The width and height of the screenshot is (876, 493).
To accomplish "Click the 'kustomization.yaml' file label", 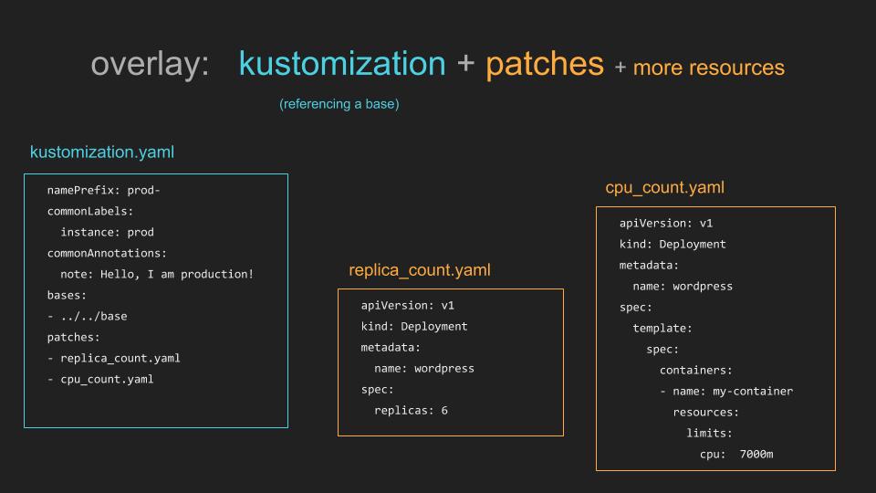I will [x=102, y=152].
